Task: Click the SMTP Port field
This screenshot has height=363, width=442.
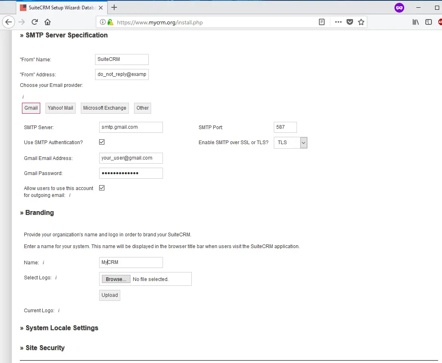Action: pos(285,127)
